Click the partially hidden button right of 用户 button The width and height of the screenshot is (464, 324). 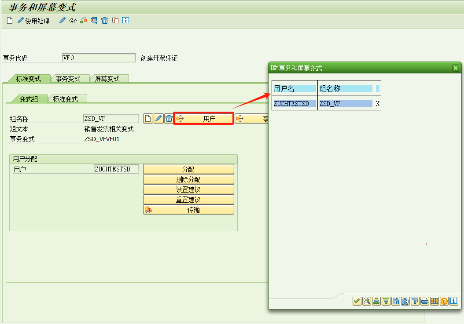click(251, 119)
